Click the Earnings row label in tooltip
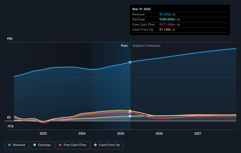Image resolution: width=241 pixels, height=153 pixels. coord(139,19)
